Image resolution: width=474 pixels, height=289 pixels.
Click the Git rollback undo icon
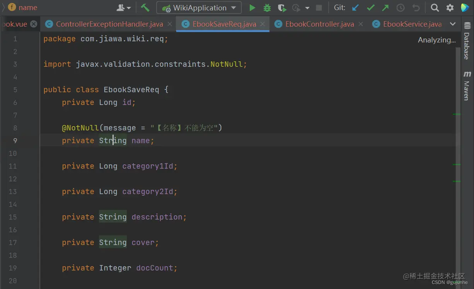pos(416,8)
